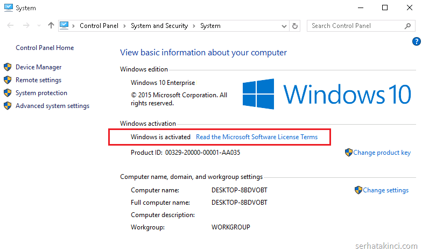Open Remote settings
Screen dimensions: 422x252
pos(38,80)
